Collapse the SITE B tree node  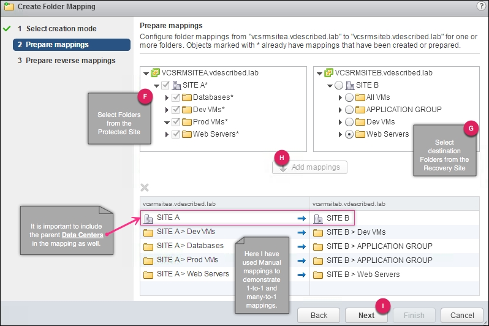click(x=330, y=86)
